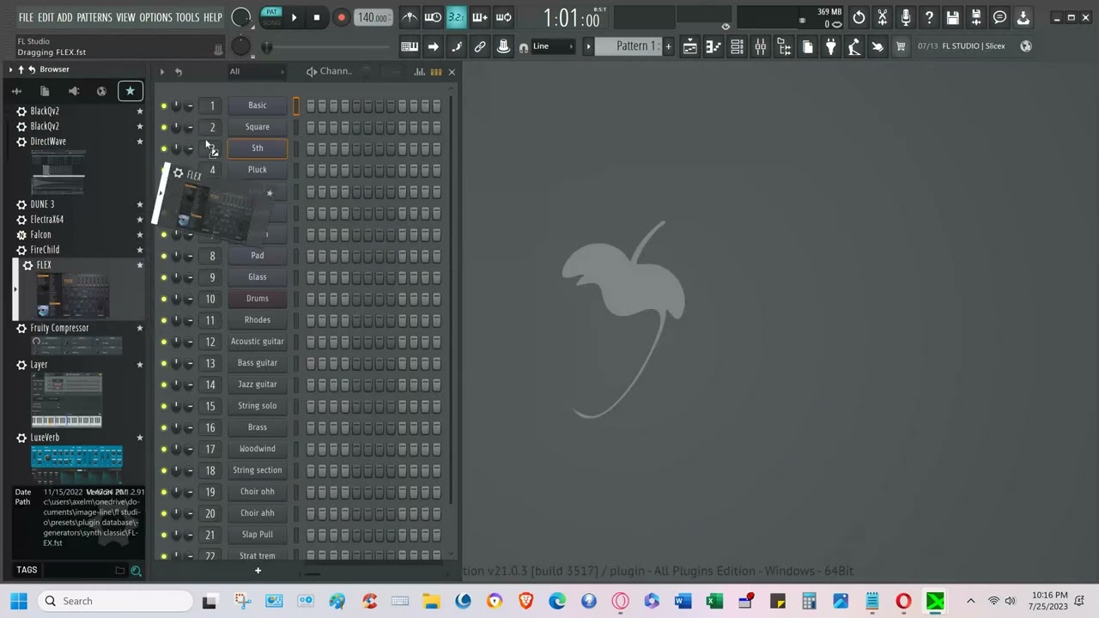Save the project with the floppy icon
Screen dimensions: 1099x618
pyautogui.click(x=952, y=17)
